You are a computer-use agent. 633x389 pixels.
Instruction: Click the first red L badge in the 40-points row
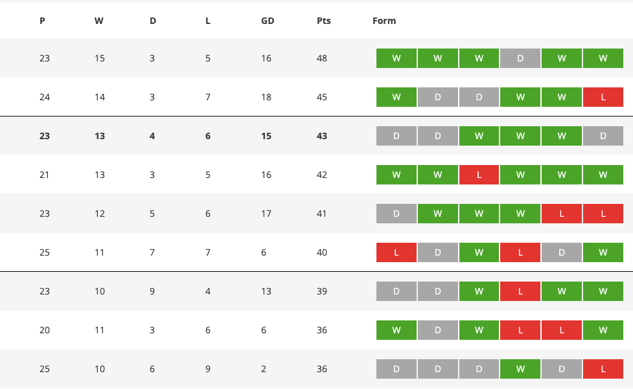tap(397, 252)
